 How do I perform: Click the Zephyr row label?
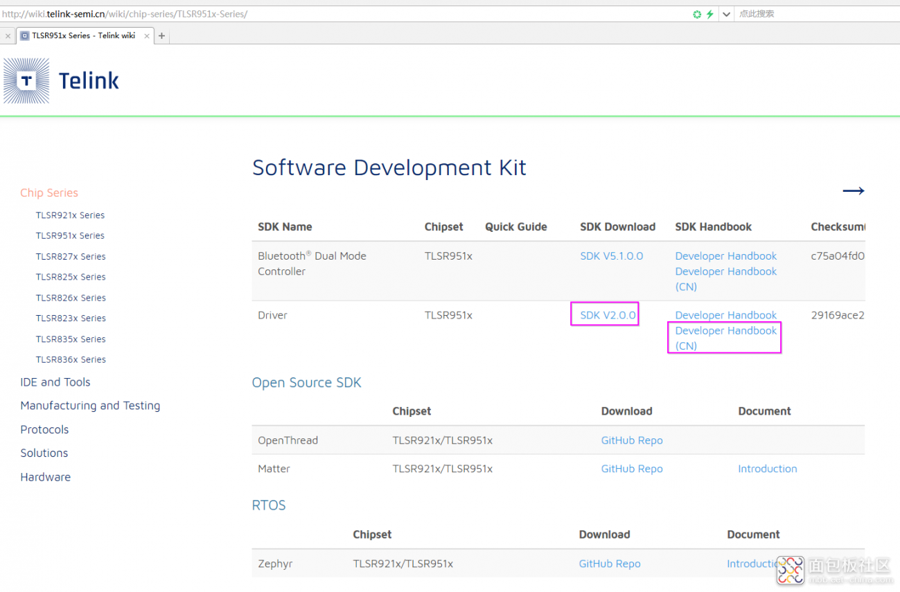coord(275,564)
